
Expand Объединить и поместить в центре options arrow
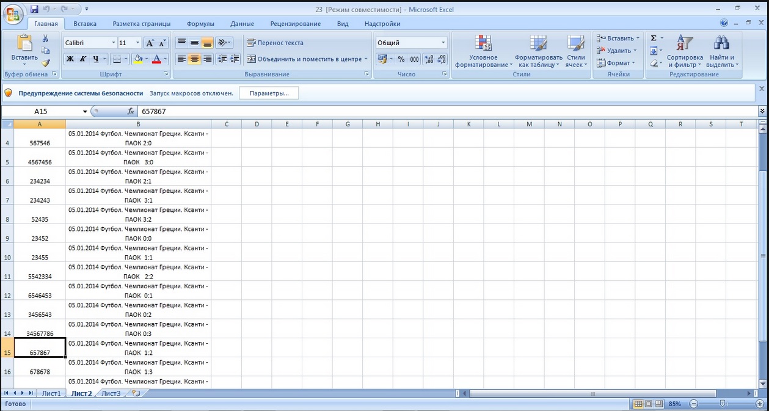click(x=366, y=59)
